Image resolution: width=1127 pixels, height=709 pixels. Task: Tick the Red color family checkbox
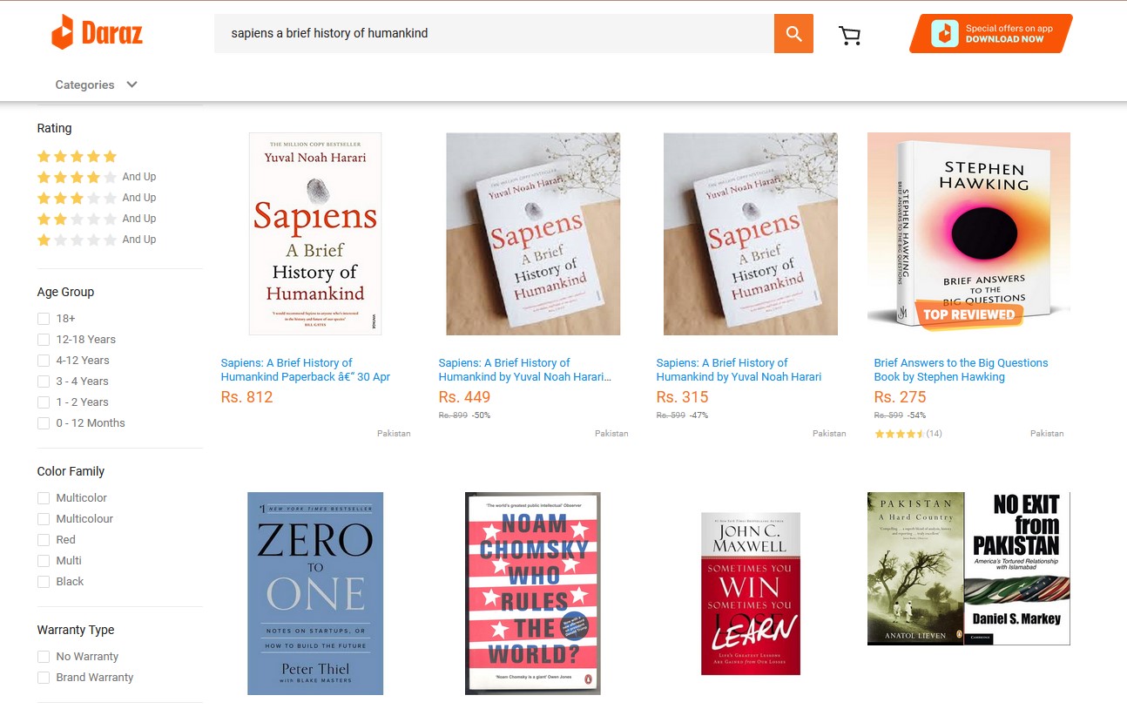click(44, 540)
